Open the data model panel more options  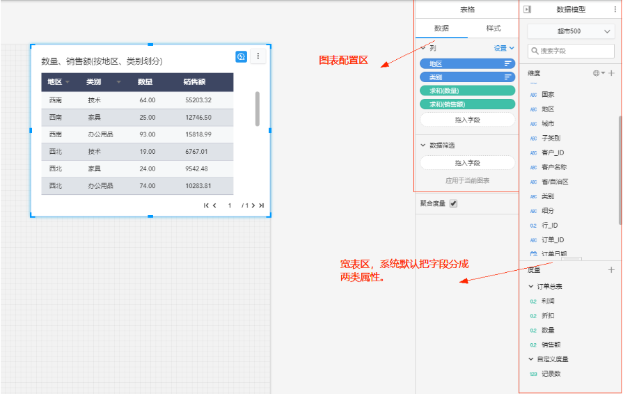tap(615, 9)
